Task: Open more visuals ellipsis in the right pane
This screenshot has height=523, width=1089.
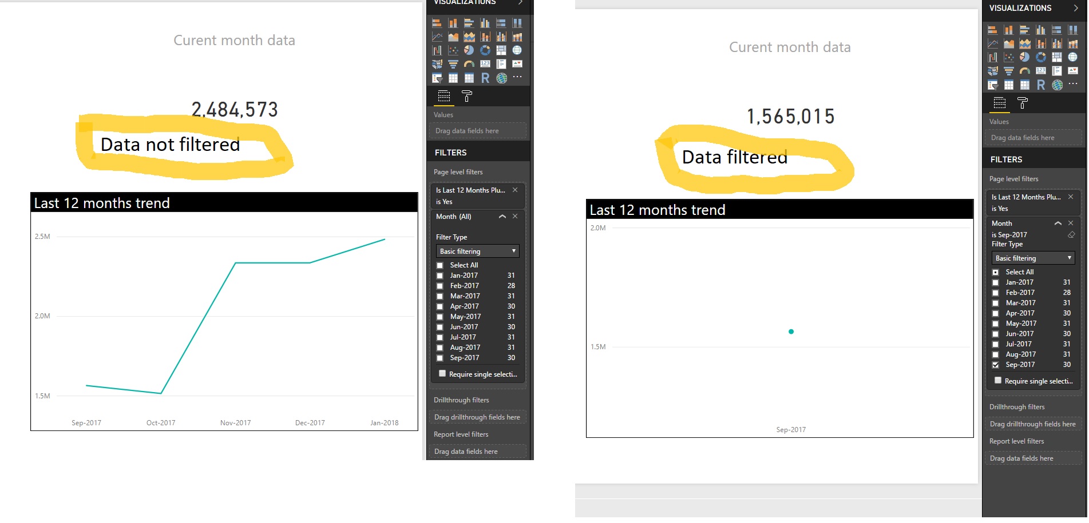Action: [1073, 83]
